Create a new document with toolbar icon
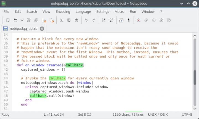199x119 pixels. click(x=8, y=20)
